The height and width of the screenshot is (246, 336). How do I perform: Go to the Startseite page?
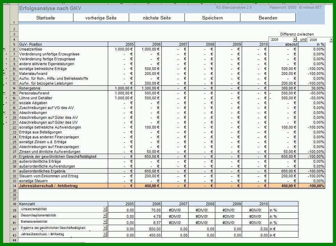(46, 18)
